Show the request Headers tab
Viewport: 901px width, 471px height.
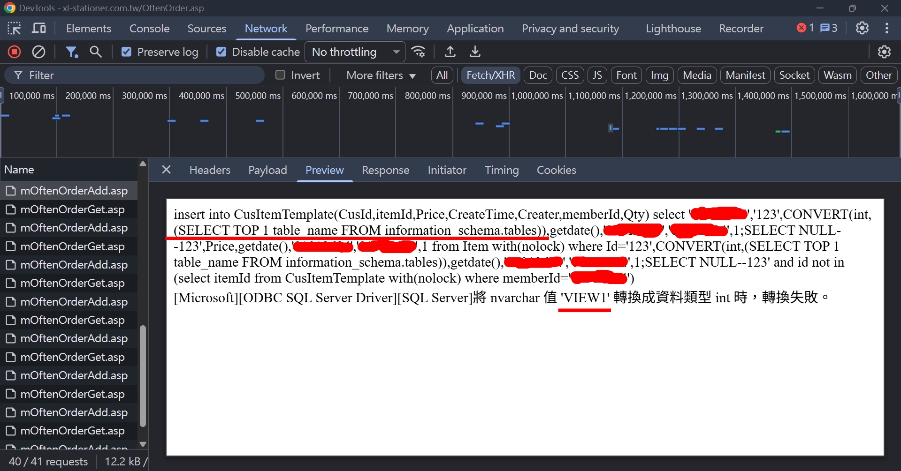[210, 170]
